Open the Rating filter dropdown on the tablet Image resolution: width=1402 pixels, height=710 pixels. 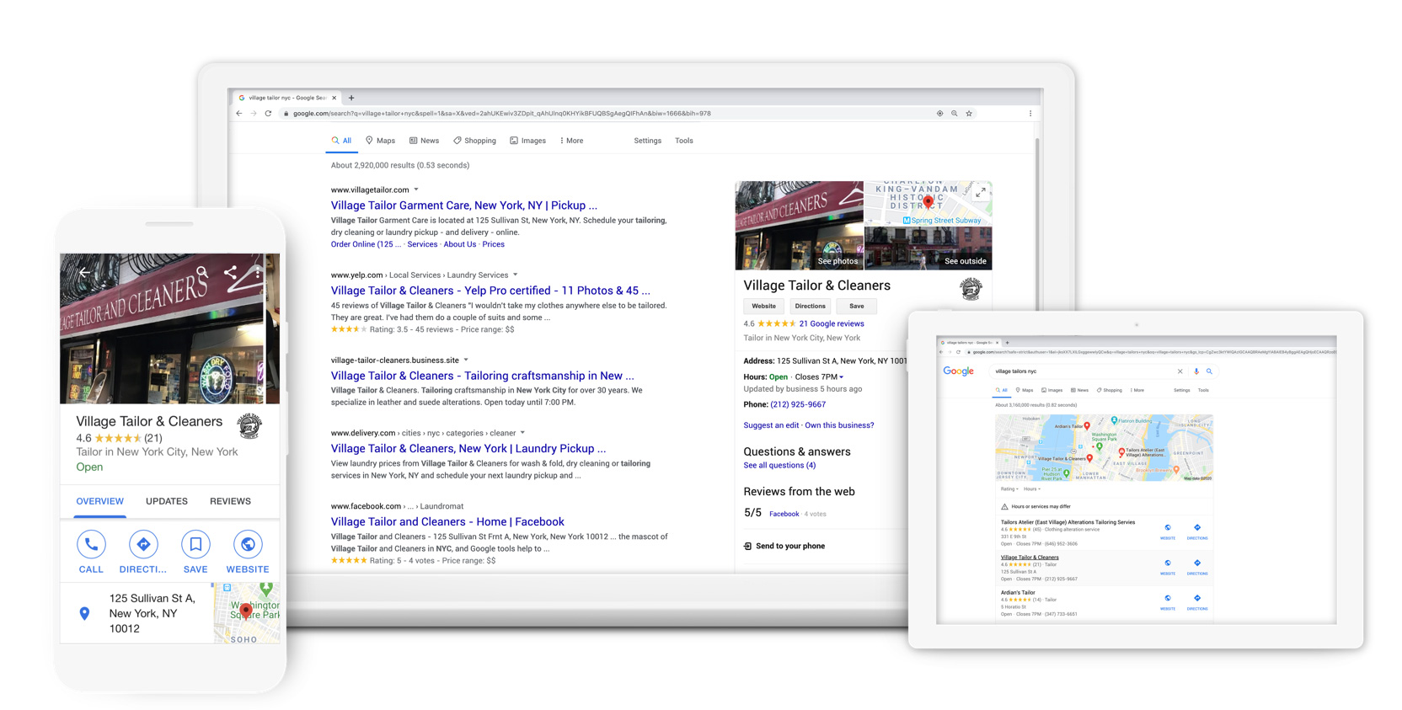[x=1009, y=489]
